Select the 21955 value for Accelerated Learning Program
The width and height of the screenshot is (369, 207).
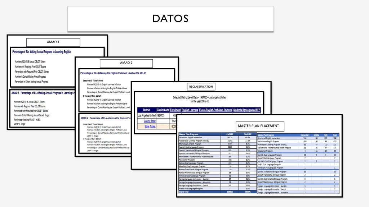[230, 141]
